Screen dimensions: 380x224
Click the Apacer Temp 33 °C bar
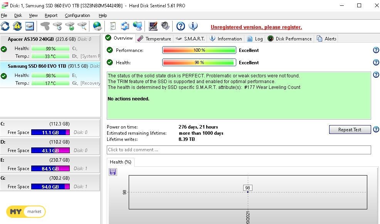pos(50,56)
